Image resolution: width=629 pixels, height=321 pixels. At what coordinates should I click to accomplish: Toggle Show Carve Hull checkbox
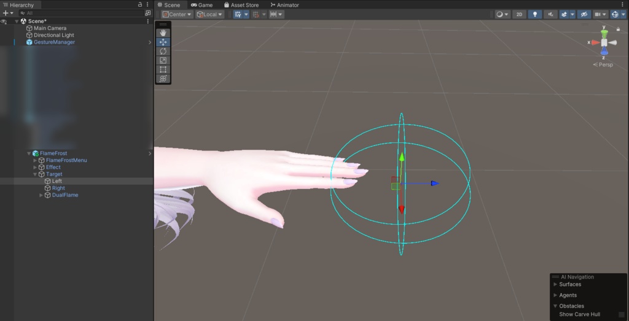(622, 315)
